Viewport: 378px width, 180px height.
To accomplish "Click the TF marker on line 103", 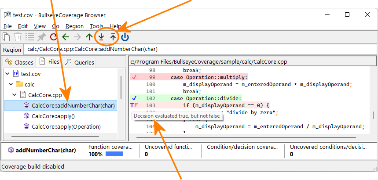I will click(134, 105).
